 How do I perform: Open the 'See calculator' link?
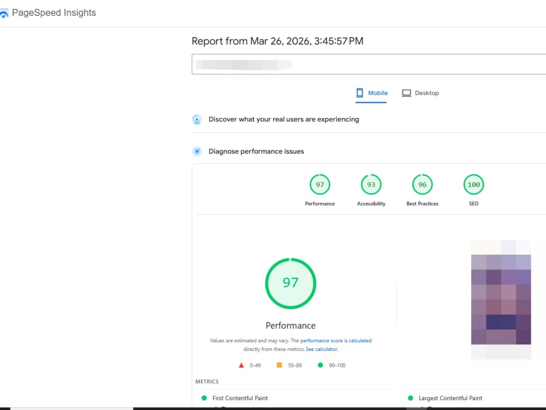(322, 349)
